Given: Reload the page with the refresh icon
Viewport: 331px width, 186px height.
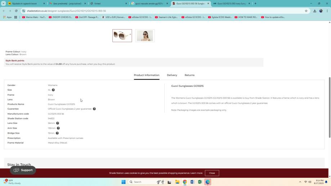Looking at the screenshot, I should click(x=16, y=11).
